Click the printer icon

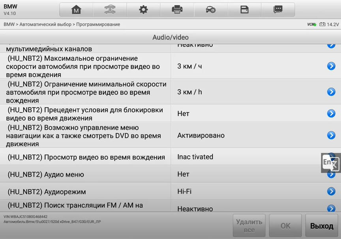click(x=177, y=10)
